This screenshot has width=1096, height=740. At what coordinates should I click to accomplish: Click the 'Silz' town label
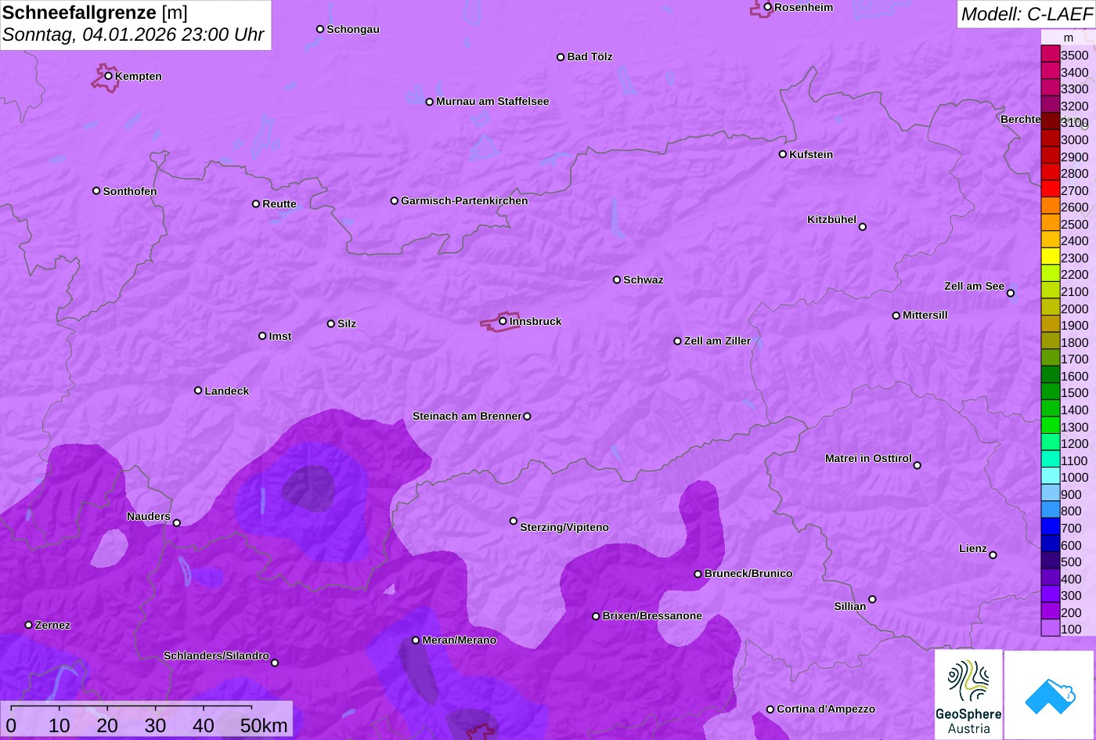point(347,323)
